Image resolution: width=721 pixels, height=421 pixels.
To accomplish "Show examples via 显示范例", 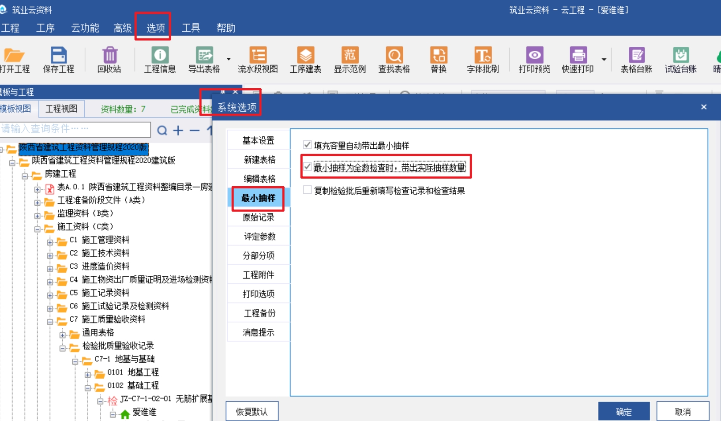I will tap(349, 60).
